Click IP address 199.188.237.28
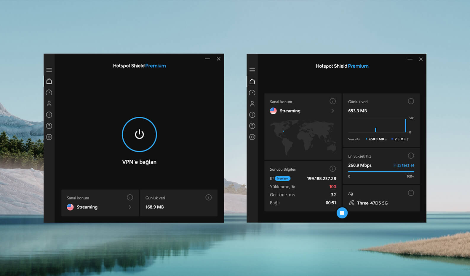Screen dimensions: 470x276 (322, 179)
